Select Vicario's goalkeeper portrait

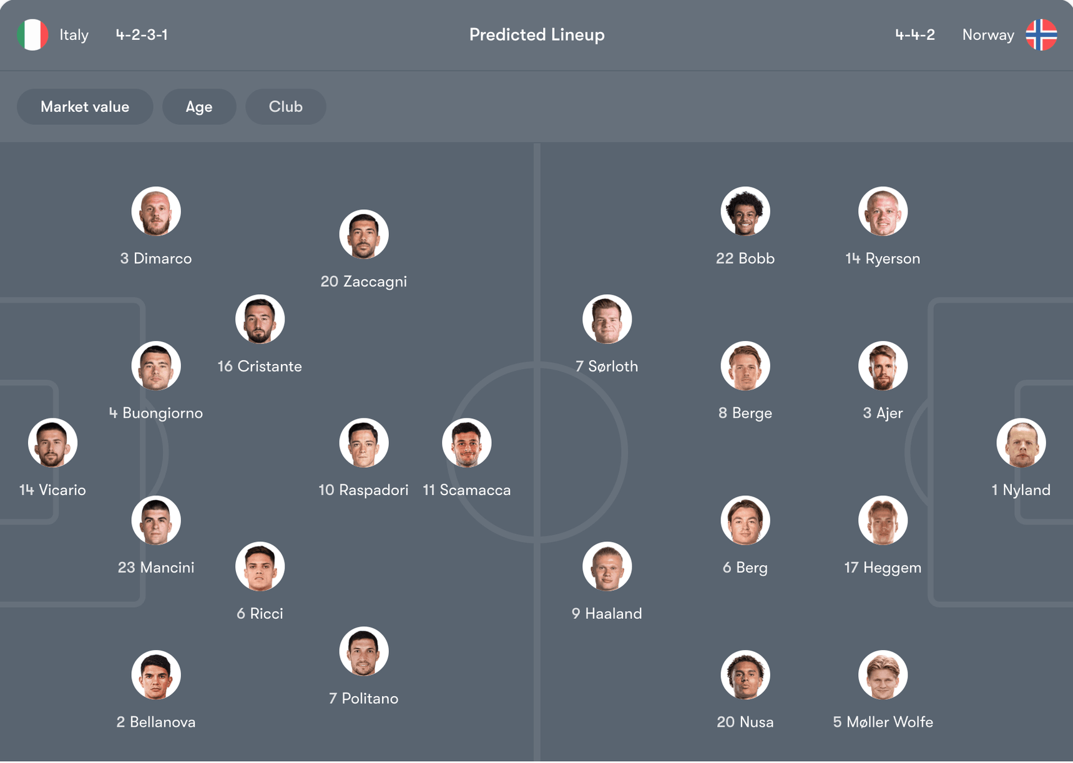pos(52,443)
